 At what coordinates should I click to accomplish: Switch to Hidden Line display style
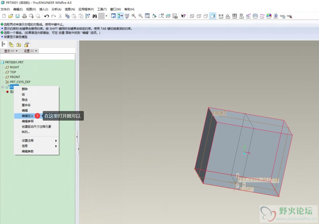pyautogui.click(x=199, y=16)
